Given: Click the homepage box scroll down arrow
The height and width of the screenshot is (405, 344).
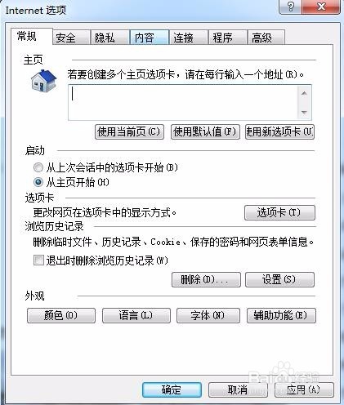Looking at the screenshot, I should 304,112.
